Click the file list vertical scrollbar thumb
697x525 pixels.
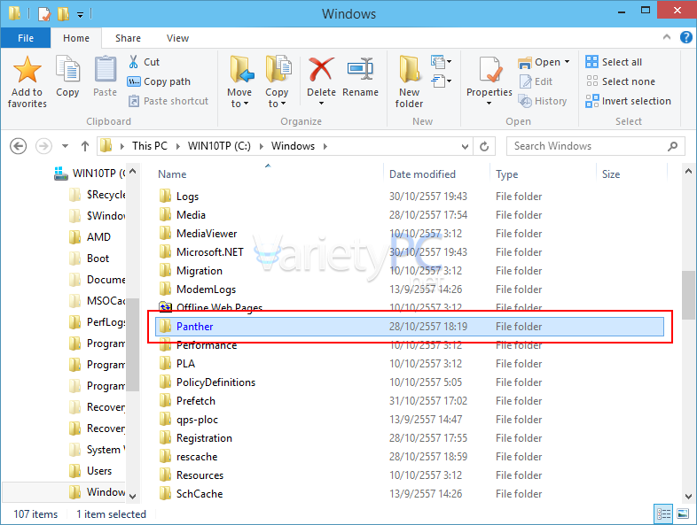pyautogui.click(x=688, y=295)
